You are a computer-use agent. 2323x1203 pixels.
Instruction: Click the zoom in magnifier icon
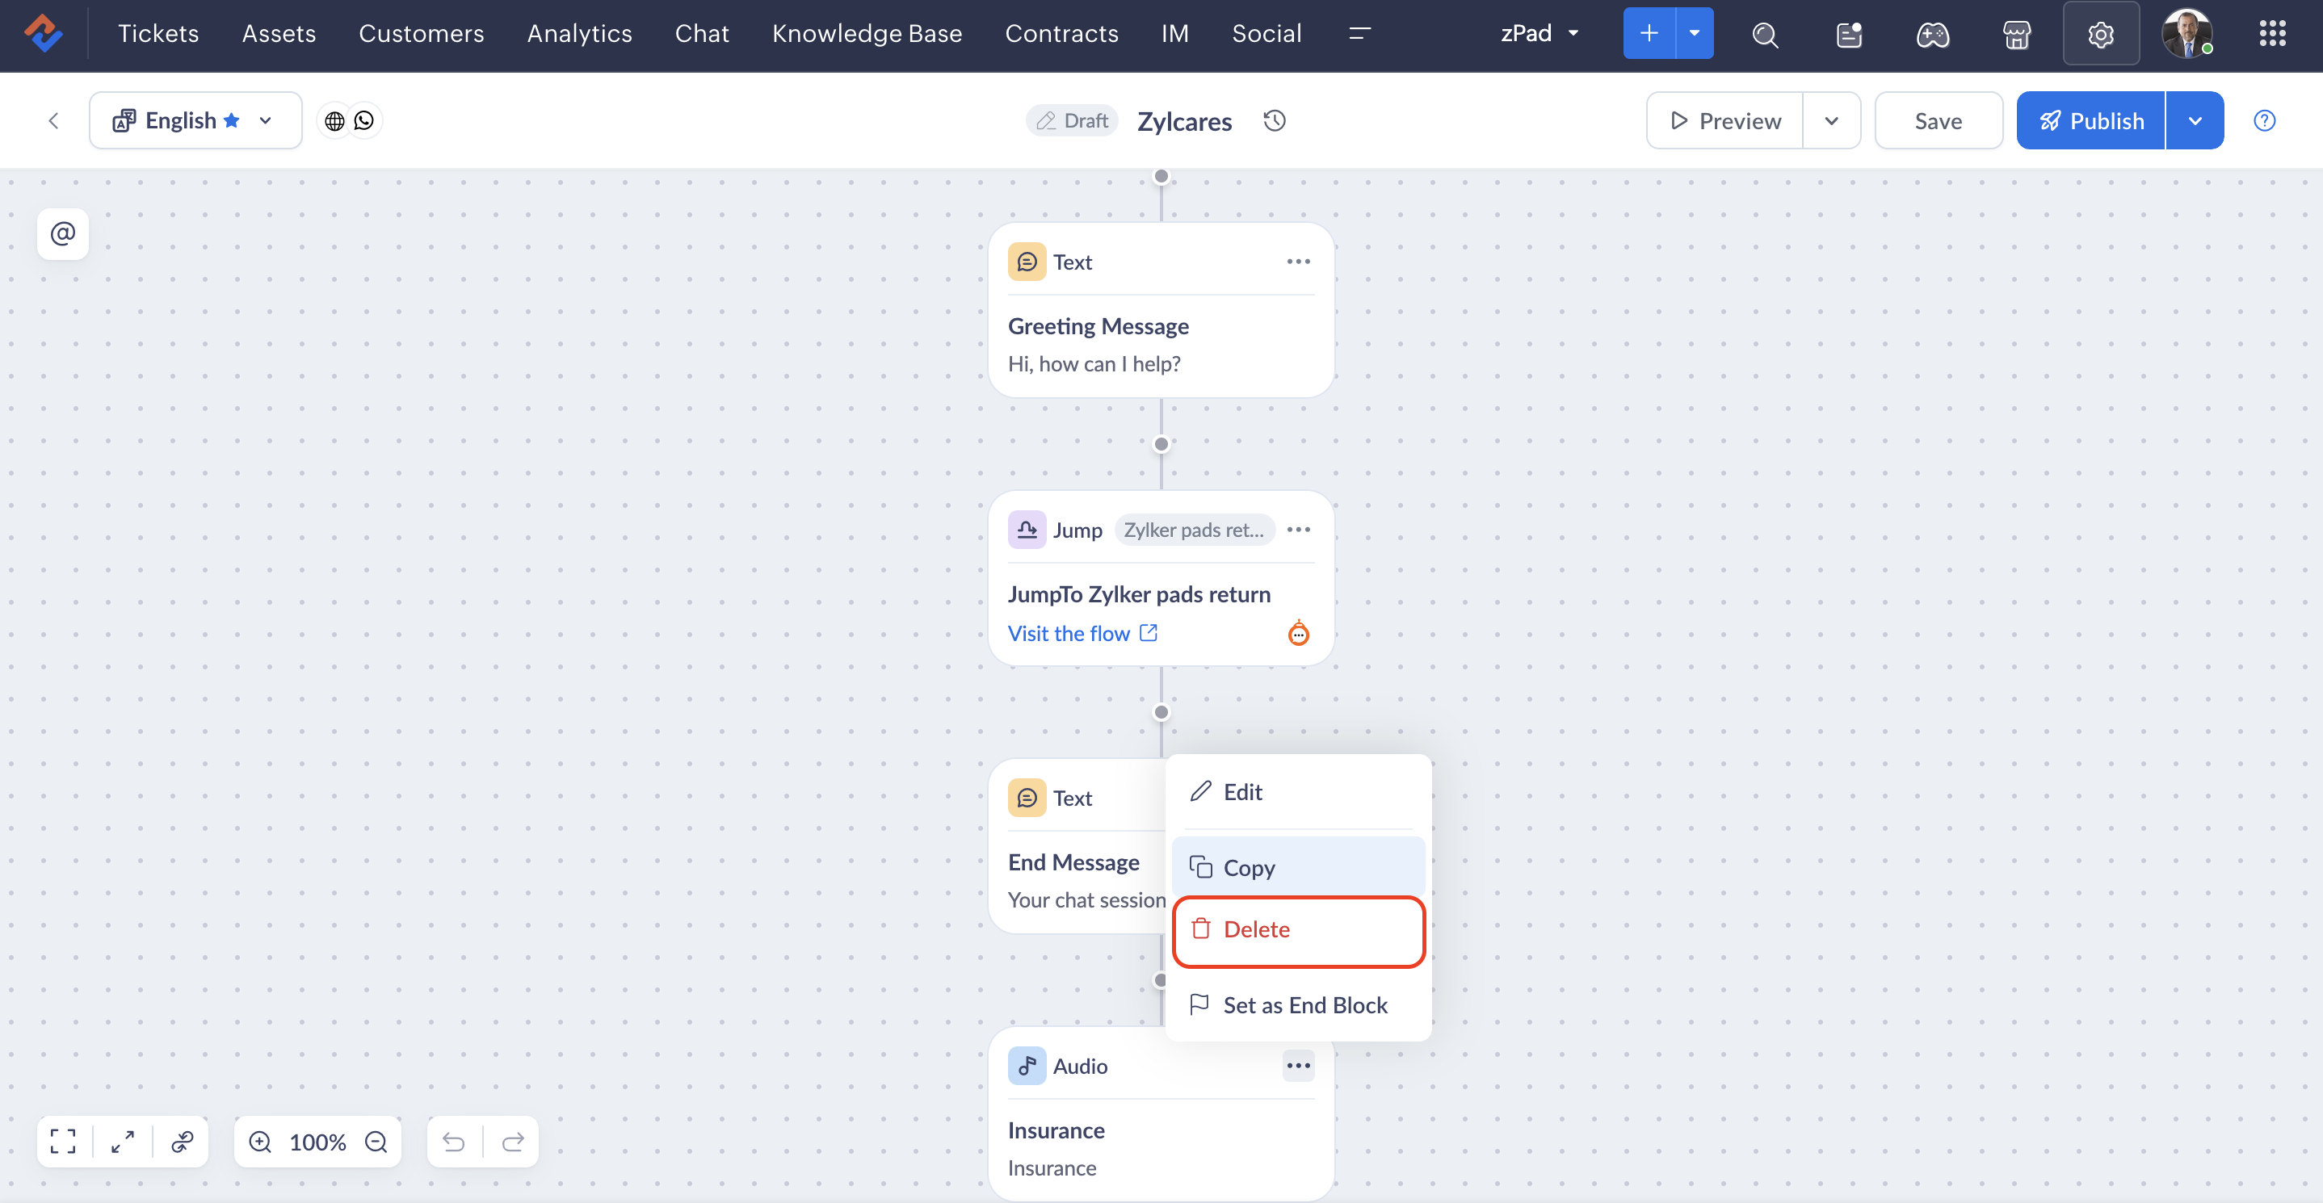coord(260,1142)
